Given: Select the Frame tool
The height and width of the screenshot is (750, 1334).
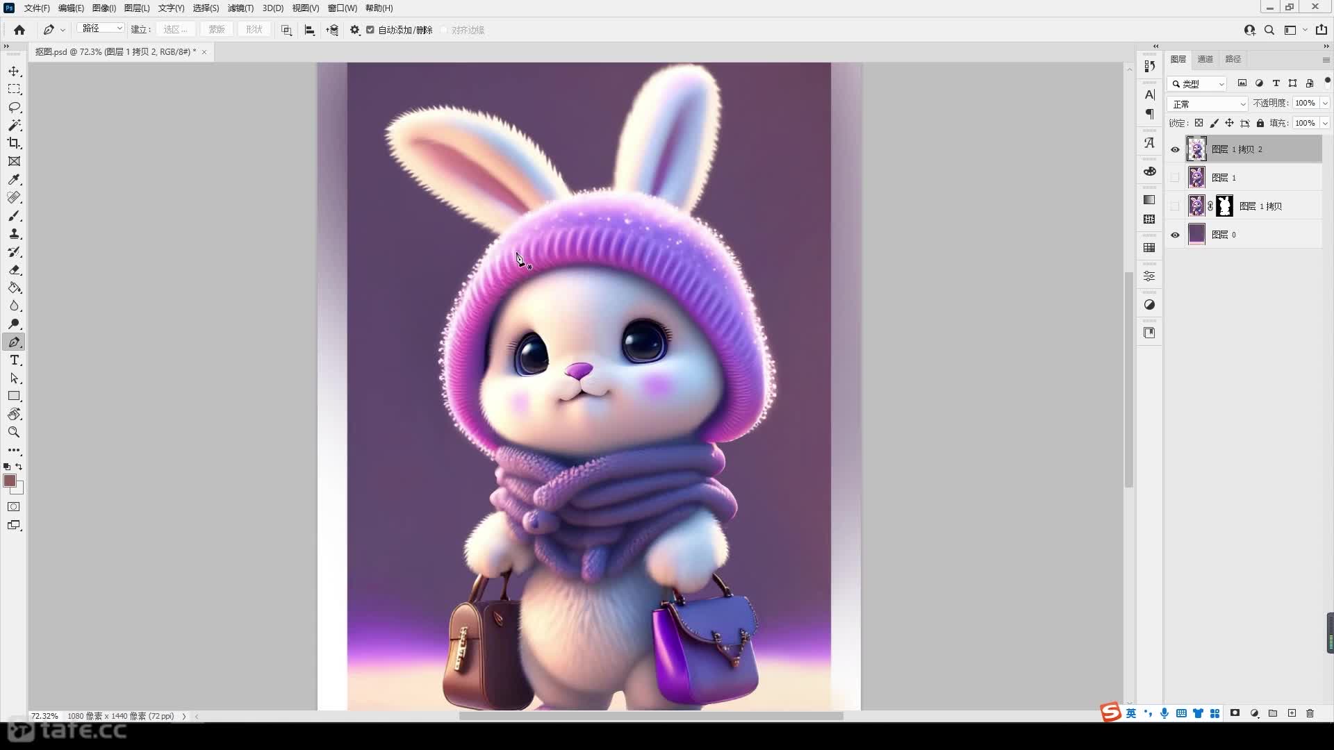Looking at the screenshot, I should tap(14, 162).
